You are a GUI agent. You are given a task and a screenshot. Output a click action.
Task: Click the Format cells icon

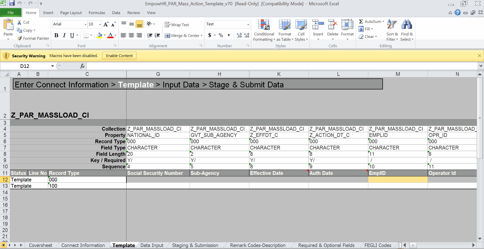coord(347,25)
